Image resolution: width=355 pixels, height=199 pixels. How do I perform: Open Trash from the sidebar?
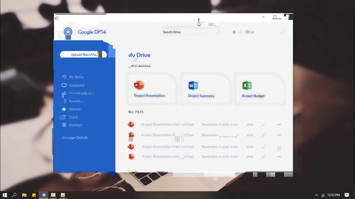click(x=73, y=117)
